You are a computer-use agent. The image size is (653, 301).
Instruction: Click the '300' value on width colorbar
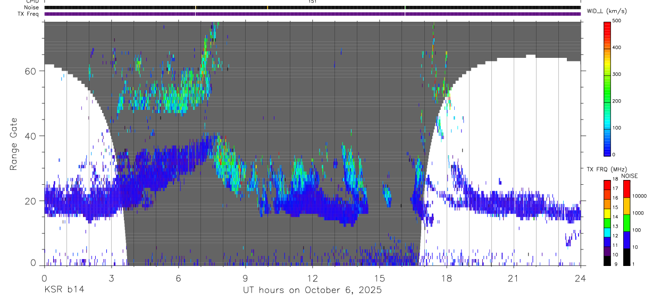click(x=617, y=74)
